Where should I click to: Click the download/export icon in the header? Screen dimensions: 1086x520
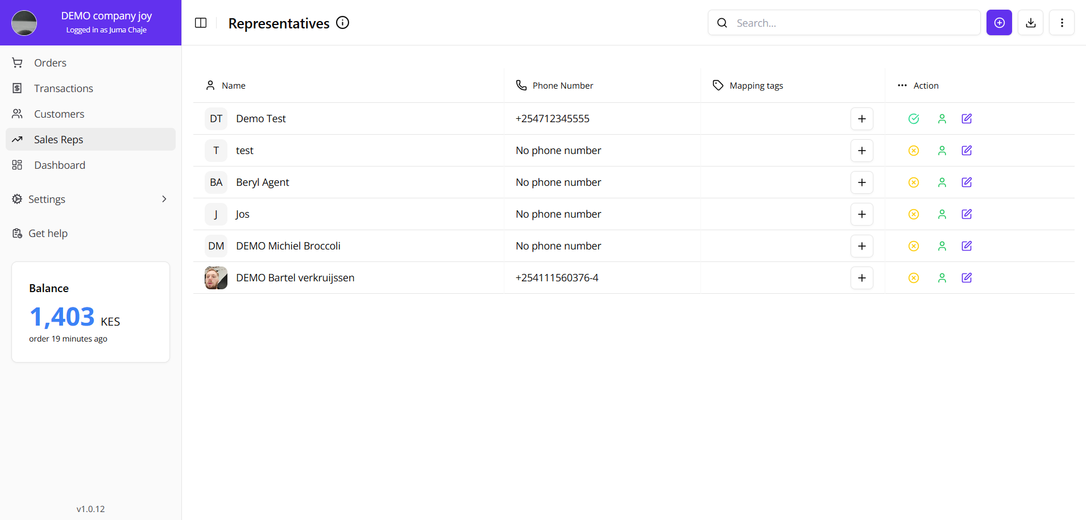tap(1030, 23)
